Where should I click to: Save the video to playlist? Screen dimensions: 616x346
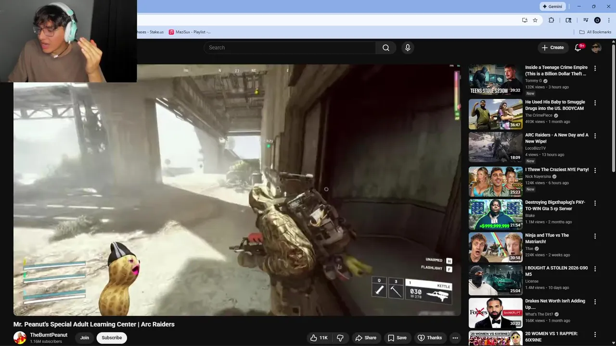[x=397, y=338]
